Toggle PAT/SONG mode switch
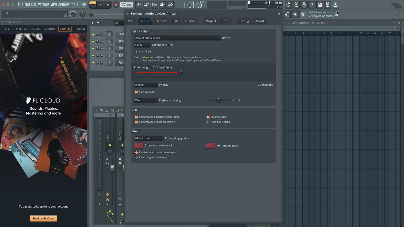404x227 pixels. click(93, 4)
